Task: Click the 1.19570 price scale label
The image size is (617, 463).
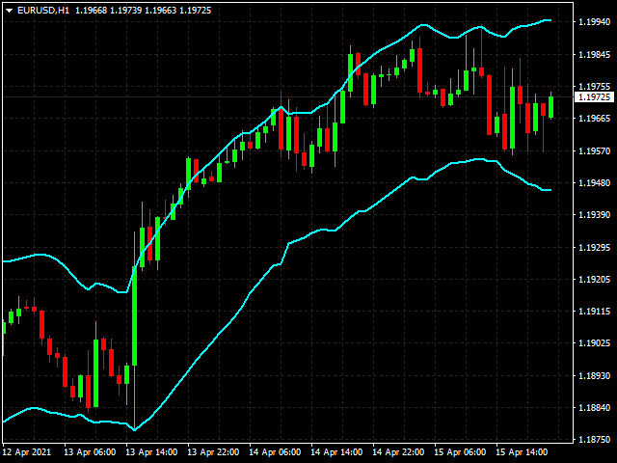Action: tap(594, 151)
